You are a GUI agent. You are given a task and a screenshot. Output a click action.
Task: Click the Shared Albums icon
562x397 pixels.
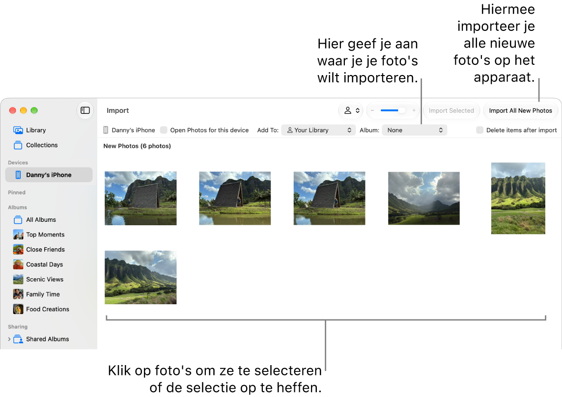pos(18,339)
